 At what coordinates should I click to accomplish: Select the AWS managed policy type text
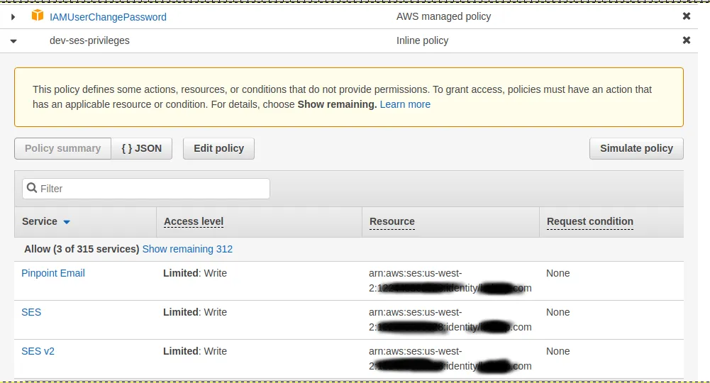pos(444,16)
